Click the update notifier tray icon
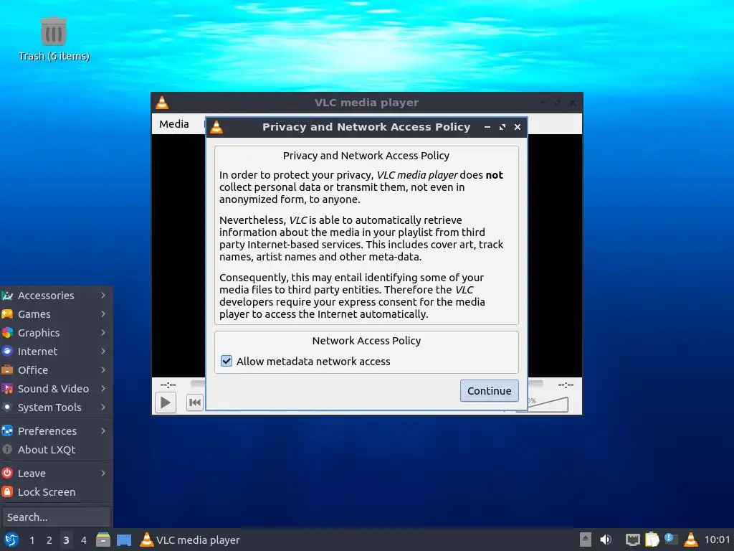The image size is (734, 551). (x=671, y=540)
